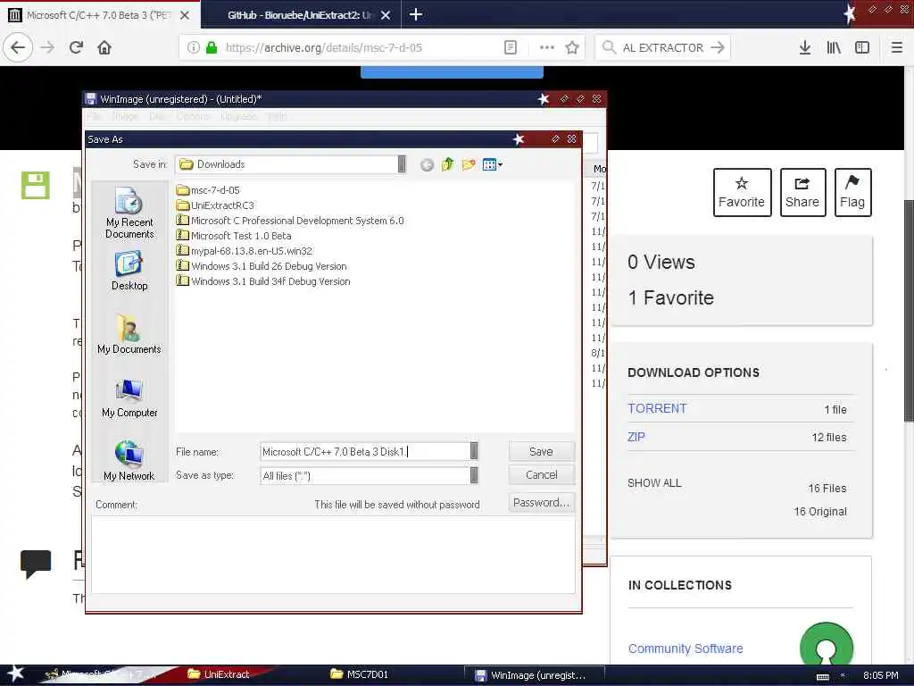Click the green padlock security icon
Screen dimensions: 914x686
[x=212, y=47]
